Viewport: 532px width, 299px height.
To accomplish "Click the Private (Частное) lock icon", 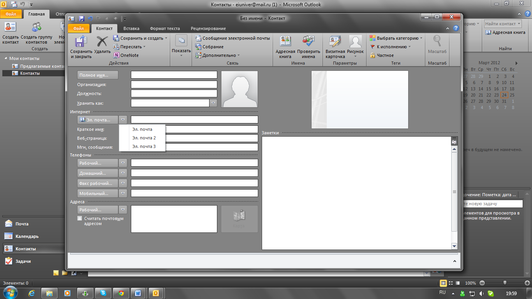I will (x=373, y=55).
